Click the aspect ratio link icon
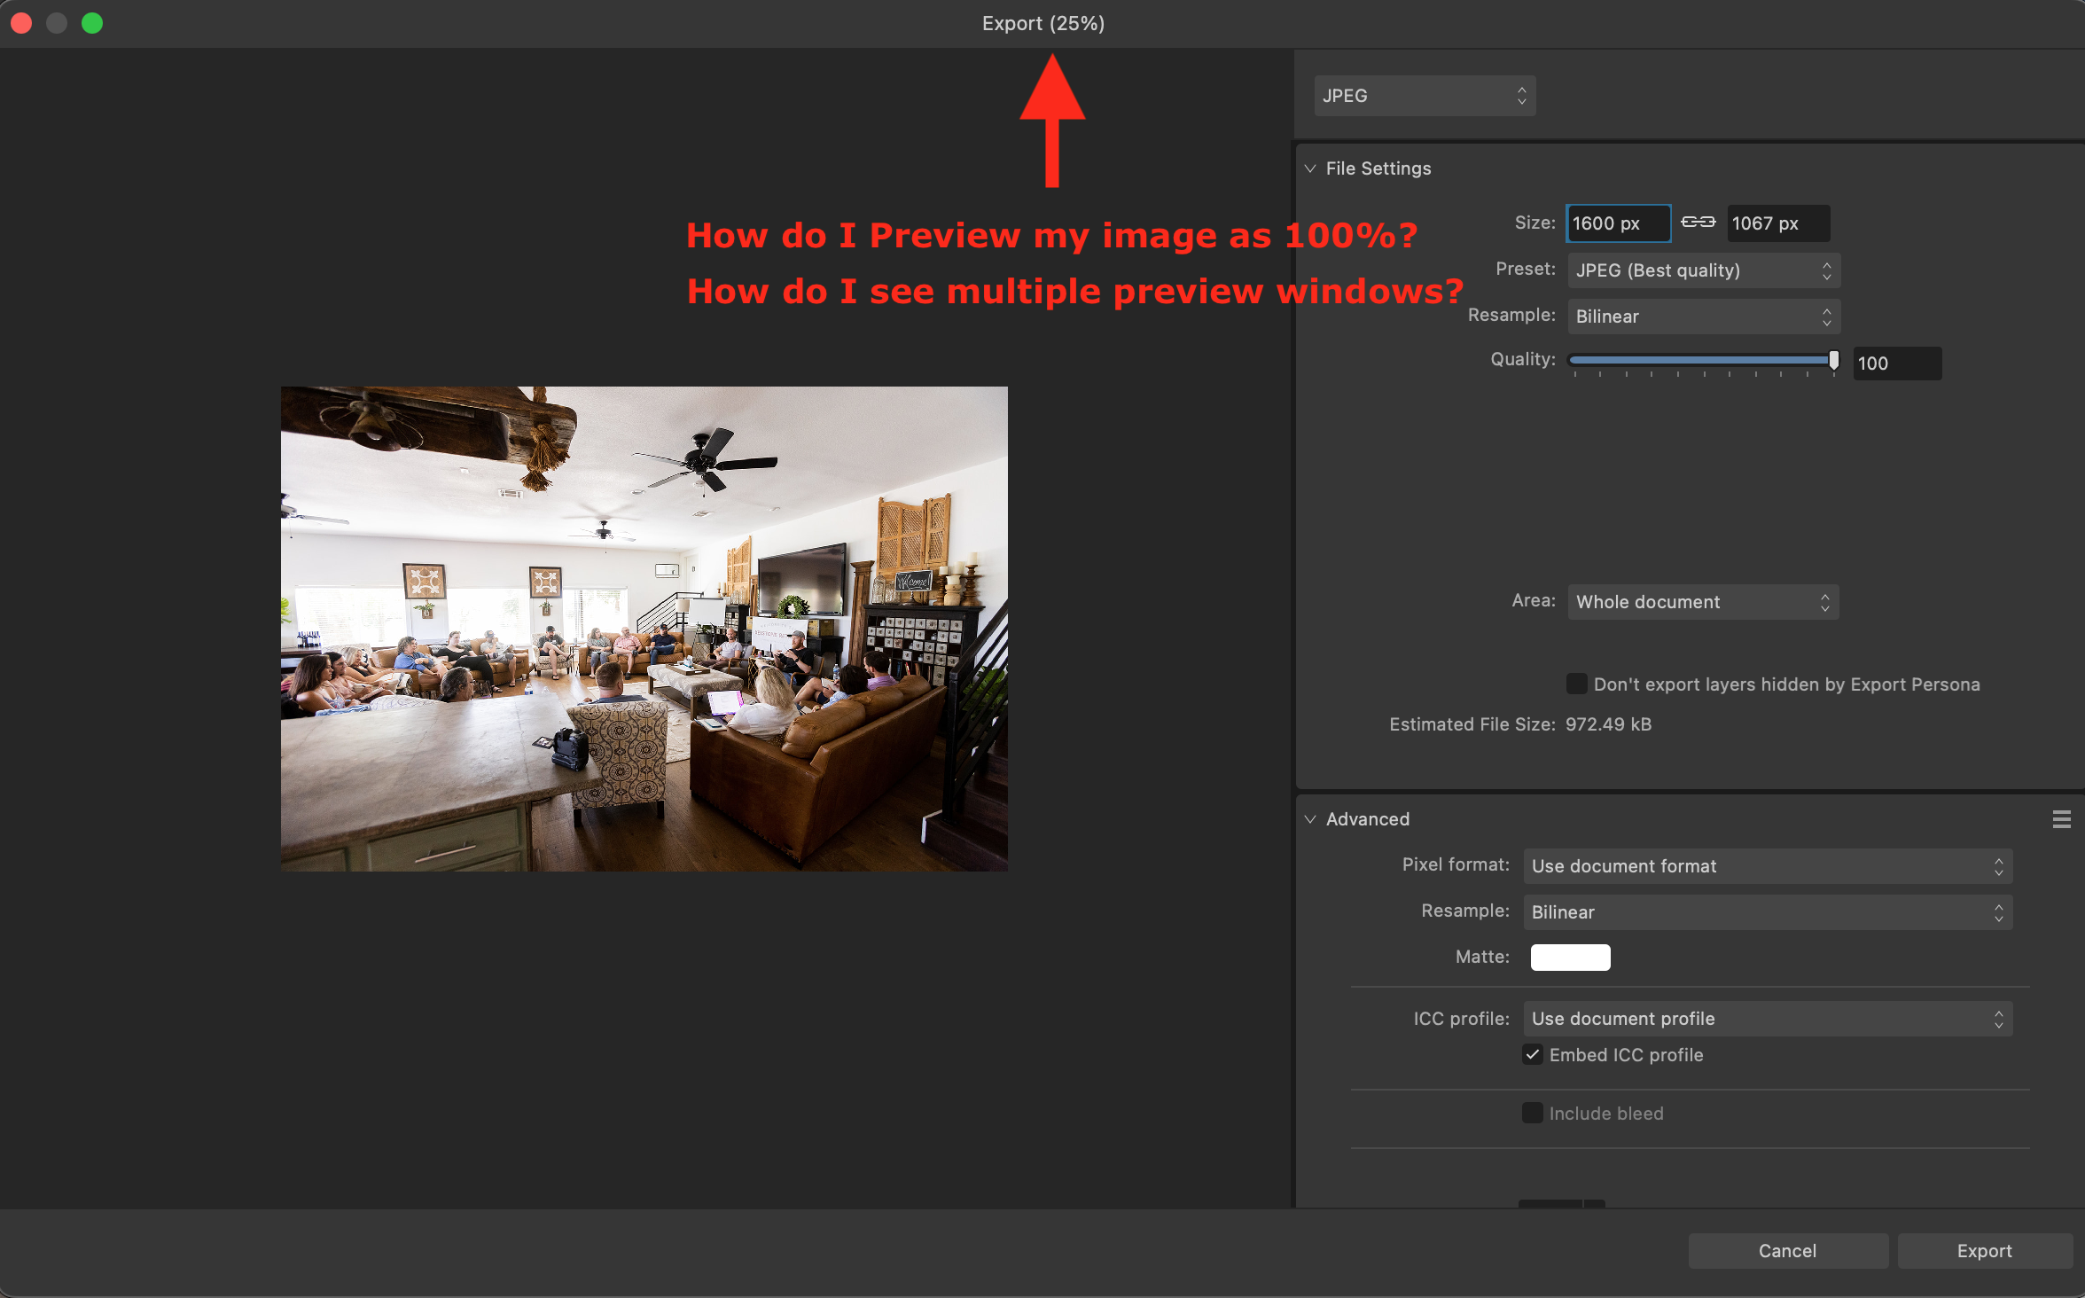The width and height of the screenshot is (2085, 1298). [1698, 222]
